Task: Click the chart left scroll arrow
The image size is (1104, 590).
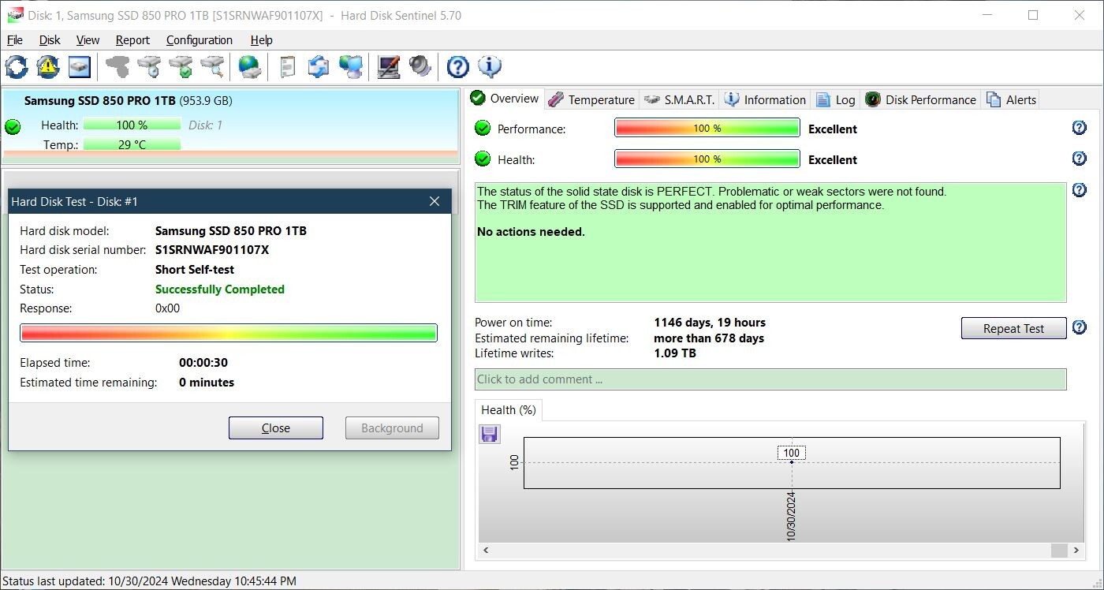Action: (486, 551)
